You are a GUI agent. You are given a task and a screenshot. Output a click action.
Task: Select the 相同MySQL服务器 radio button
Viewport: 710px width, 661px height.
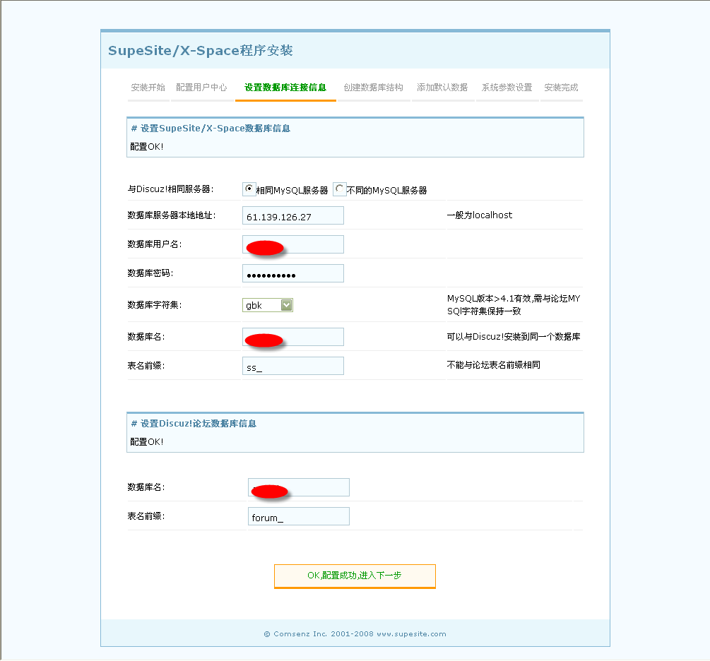coord(249,189)
